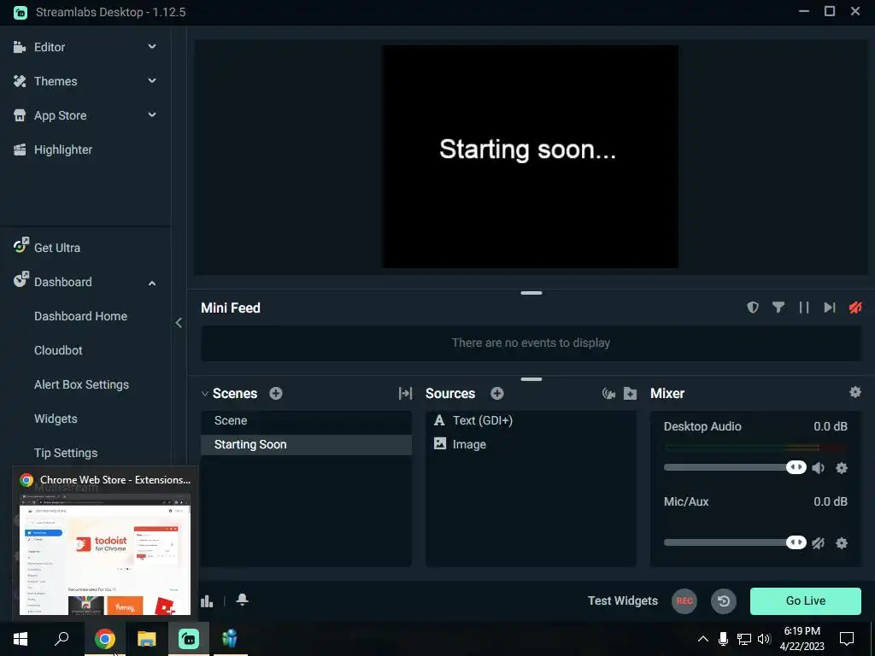Click the Themes paint icon
Screen dimensions: 875x656
pyautogui.click(x=20, y=81)
